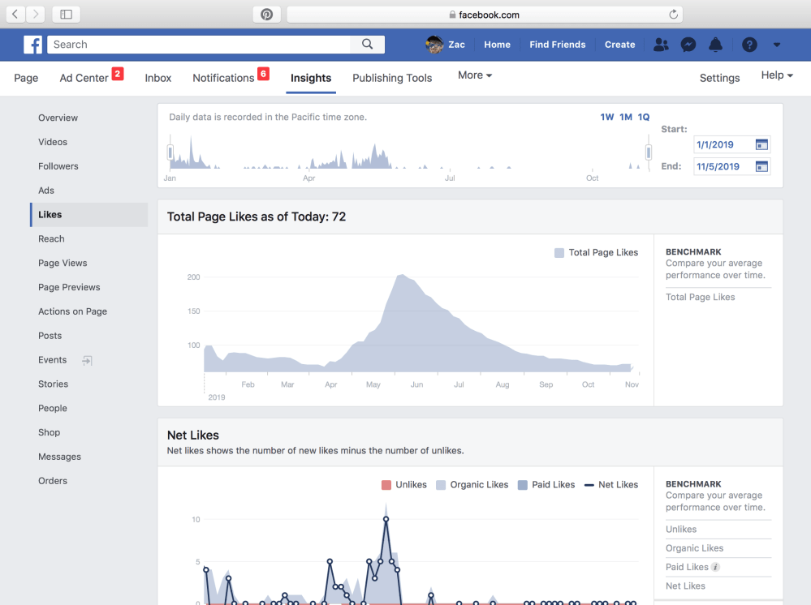Switch to the Publishing Tools tab
Screen dimensions: 811x605
click(392, 78)
